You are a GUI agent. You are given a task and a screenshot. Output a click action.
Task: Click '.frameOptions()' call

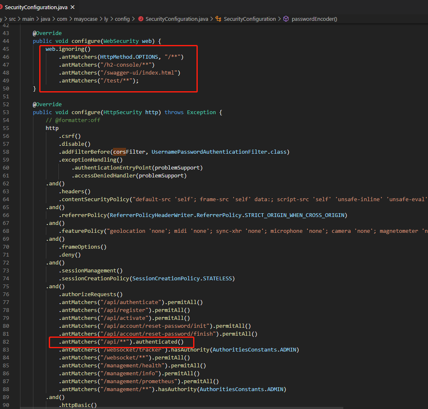[83, 247]
